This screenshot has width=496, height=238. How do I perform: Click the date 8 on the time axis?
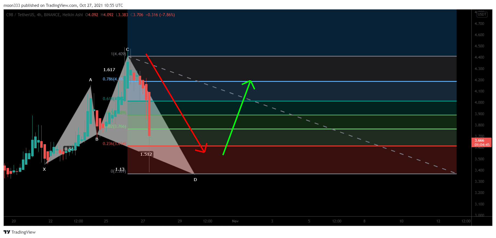(x=364, y=221)
